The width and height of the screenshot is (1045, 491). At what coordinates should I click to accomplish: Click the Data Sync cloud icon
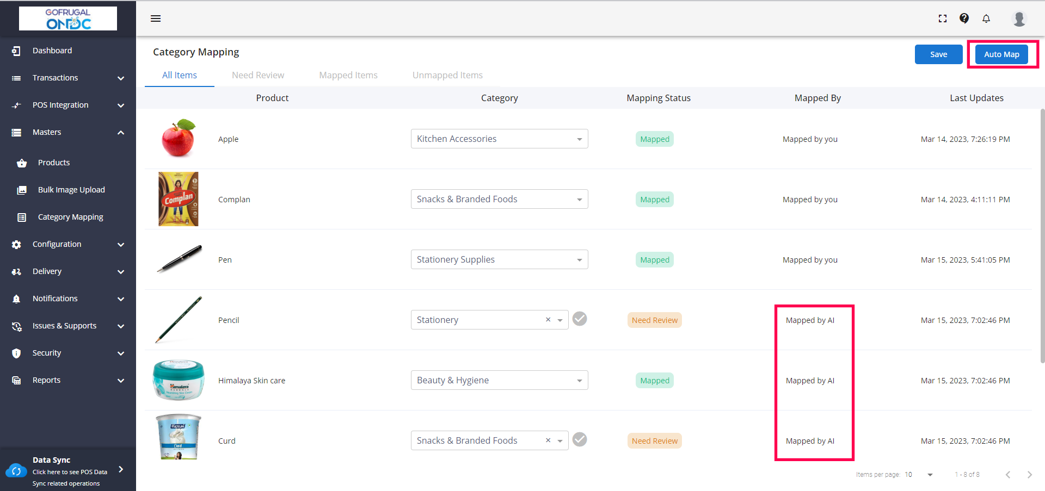pyautogui.click(x=16, y=471)
